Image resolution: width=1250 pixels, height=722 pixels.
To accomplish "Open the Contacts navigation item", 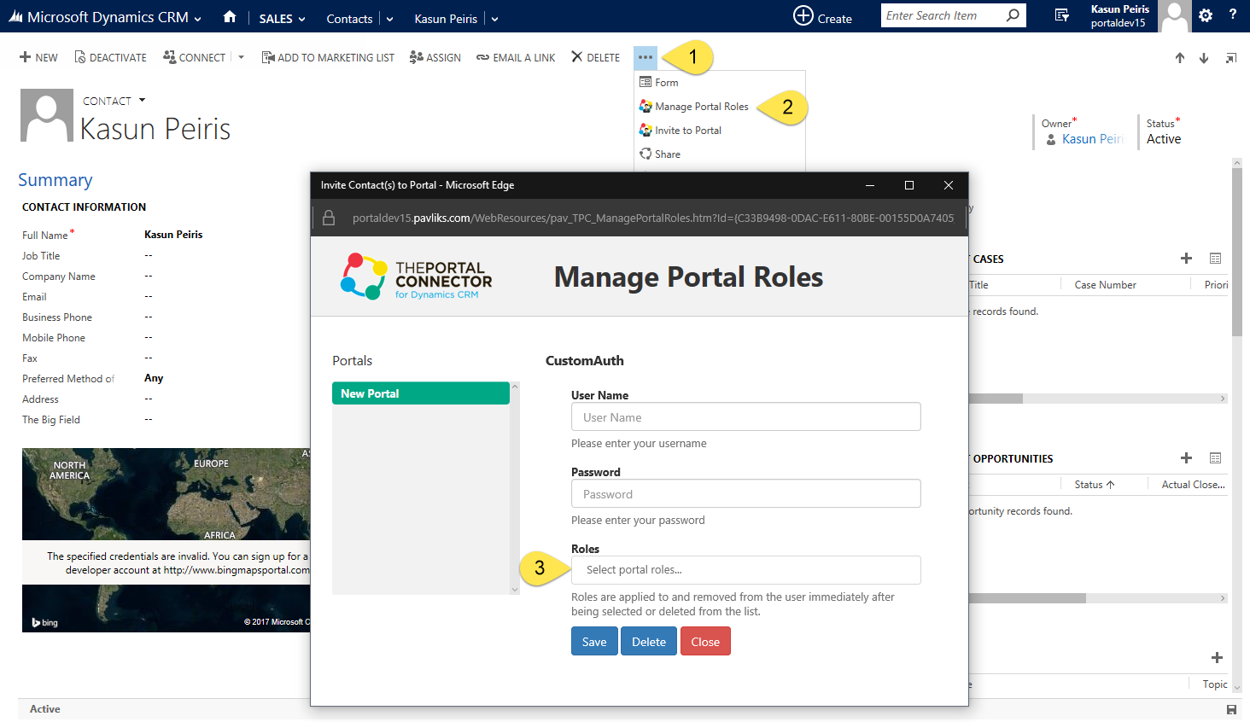I will [349, 19].
